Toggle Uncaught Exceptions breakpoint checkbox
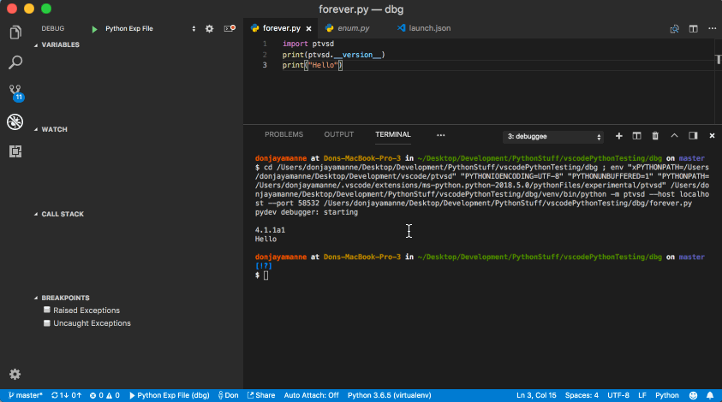The image size is (722, 402). pyautogui.click(x=46, y=323)
